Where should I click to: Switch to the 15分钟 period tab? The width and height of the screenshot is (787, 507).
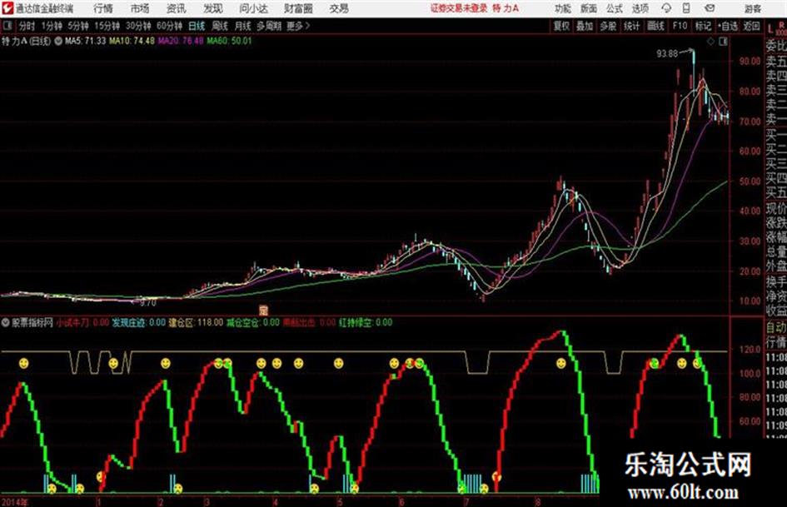107,26
